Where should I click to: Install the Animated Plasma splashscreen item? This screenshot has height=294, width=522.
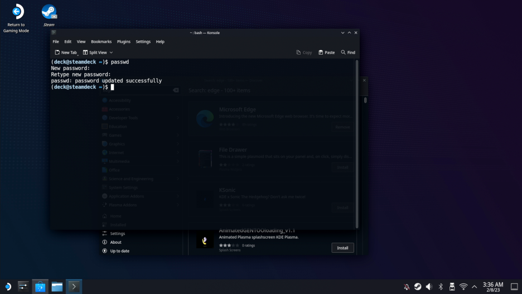click(x=342, y=248)
